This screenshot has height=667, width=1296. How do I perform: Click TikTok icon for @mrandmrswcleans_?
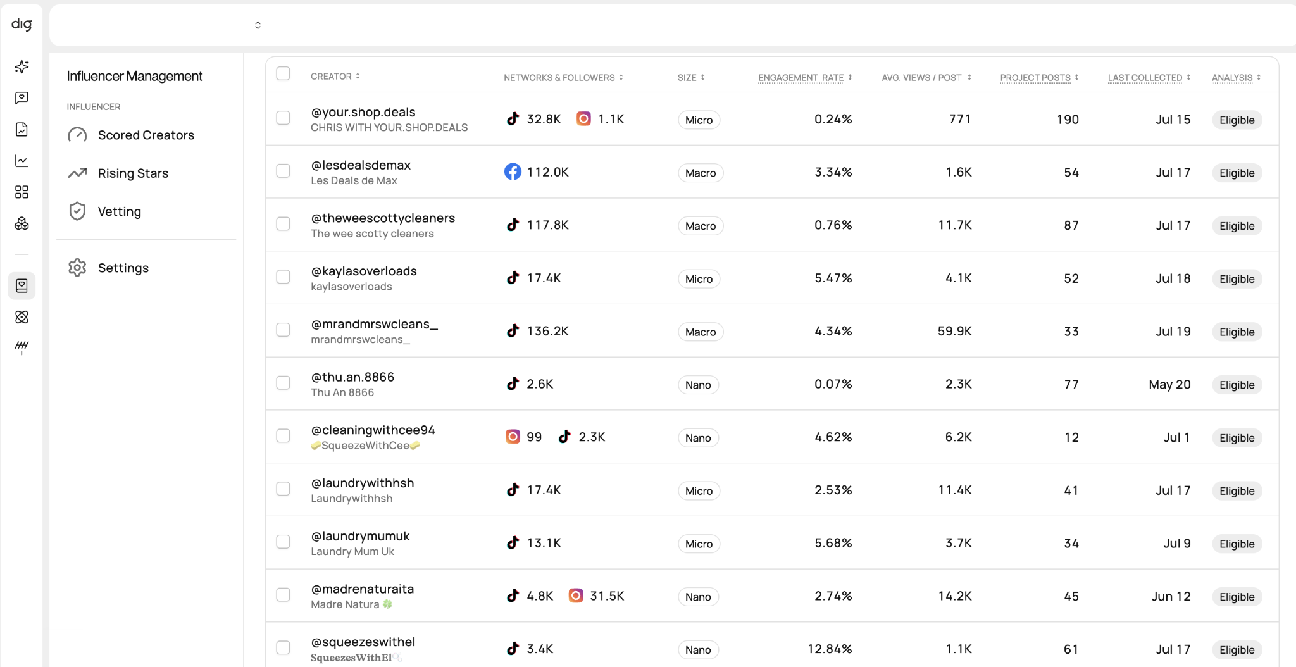pos(513,330)
